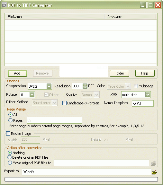Click the Remove button
This screenshot has height=185, width=163.
(x=43, y=73)
